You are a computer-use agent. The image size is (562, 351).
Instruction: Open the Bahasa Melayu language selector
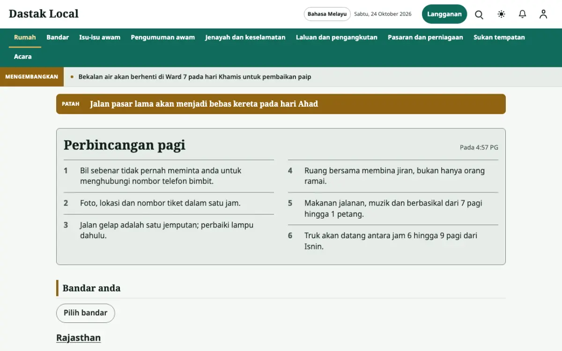(327, 14)
